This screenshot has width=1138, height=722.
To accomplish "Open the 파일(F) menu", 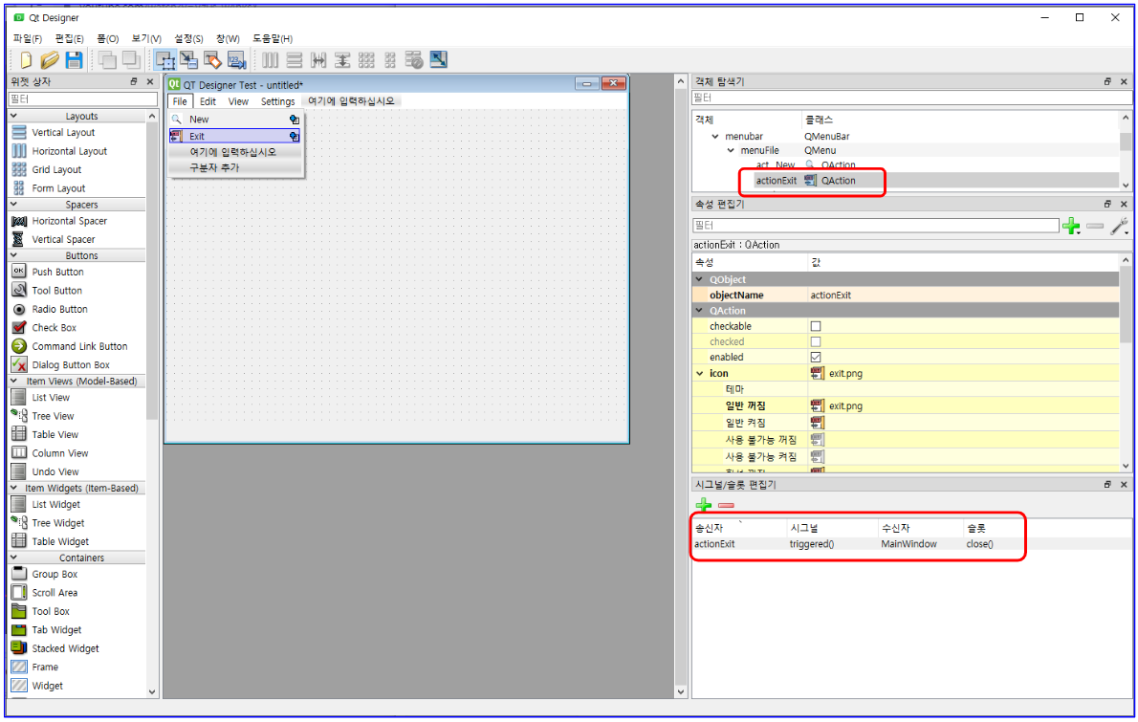I will tap(28, 38).
